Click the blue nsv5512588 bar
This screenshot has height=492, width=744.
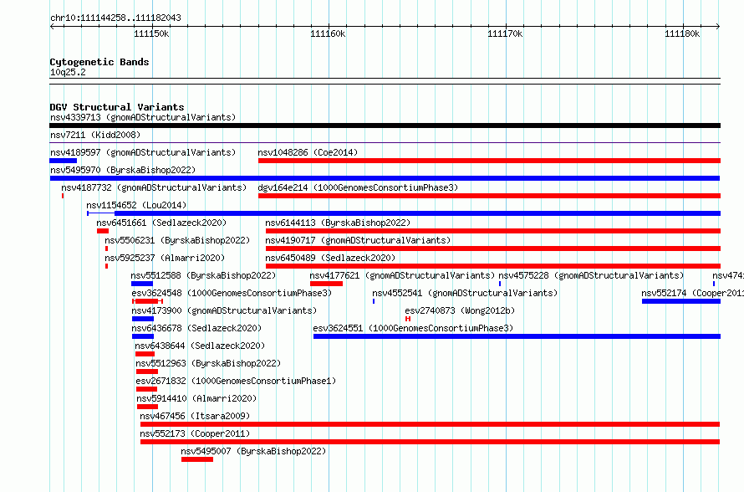142,284
